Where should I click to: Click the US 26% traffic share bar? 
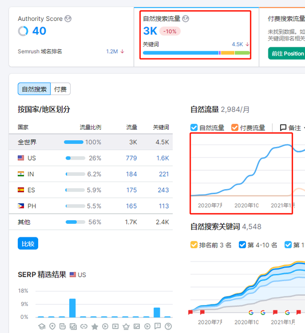pyautogui.click(x=75, y=158)
